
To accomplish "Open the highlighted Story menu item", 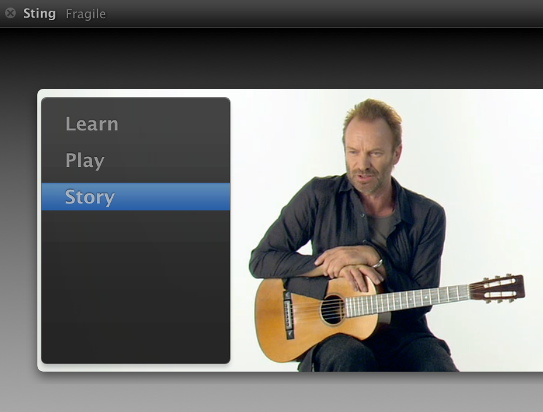I will pyautogui.click(x=135, y=197).
